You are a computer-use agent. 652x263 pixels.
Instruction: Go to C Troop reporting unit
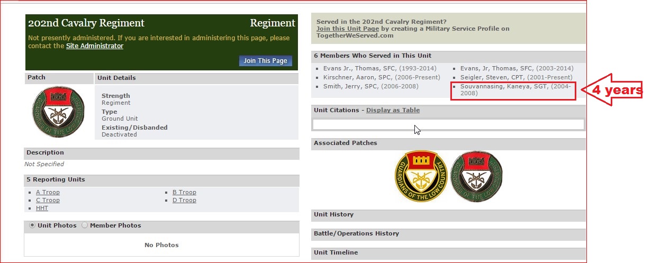coord(48,201)
